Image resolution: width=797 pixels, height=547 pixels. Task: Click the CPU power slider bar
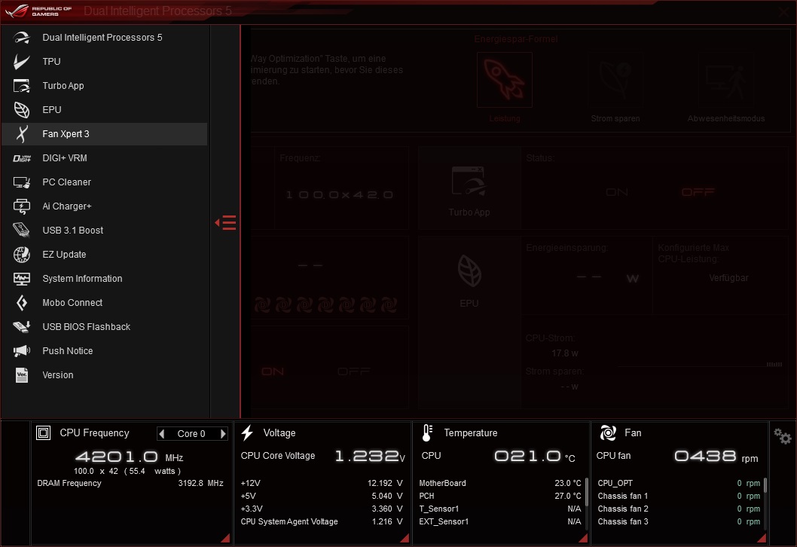[701, 365]
